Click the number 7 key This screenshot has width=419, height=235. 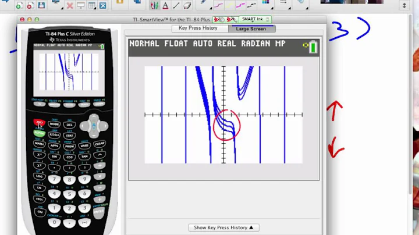click(x=54, y=179)
